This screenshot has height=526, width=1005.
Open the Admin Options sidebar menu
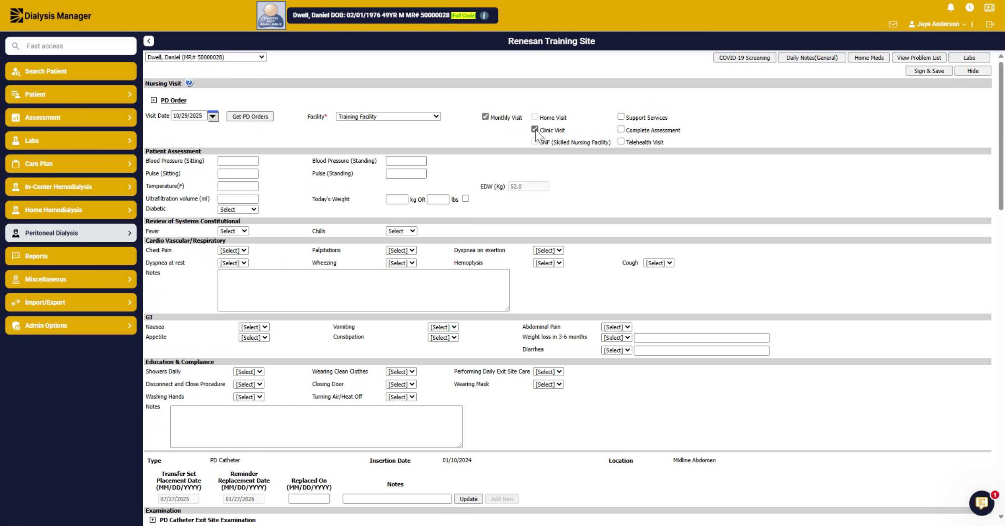coord(71,326)
